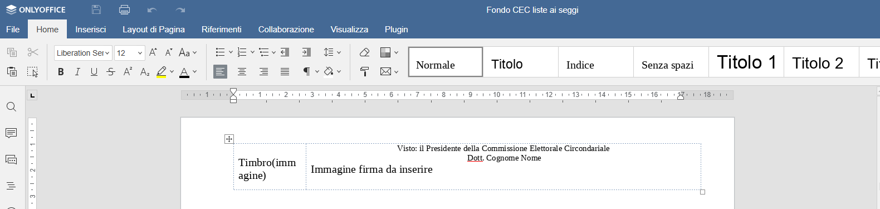
Task: Click the Select All icon
Action: coord(33,71)
